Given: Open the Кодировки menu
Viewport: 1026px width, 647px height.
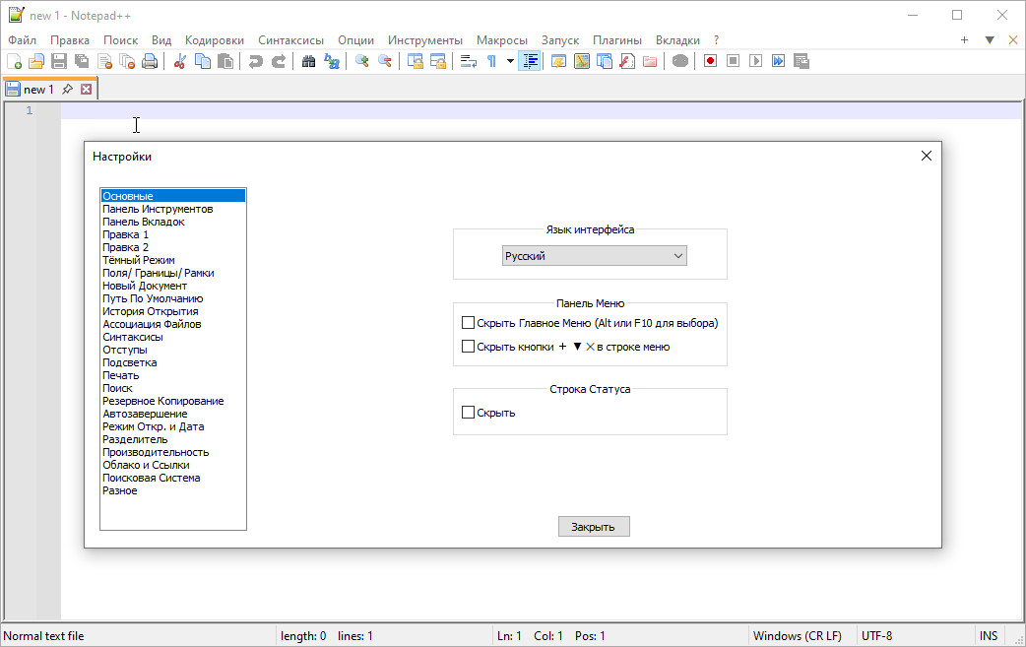Looking at the screenshot, I should tap(215, 40).
